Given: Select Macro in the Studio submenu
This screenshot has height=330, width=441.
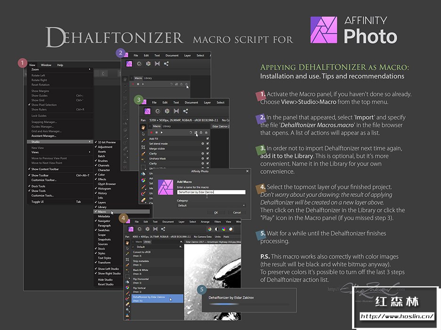Looking at the screenshot, I should [x=121, y=212].
